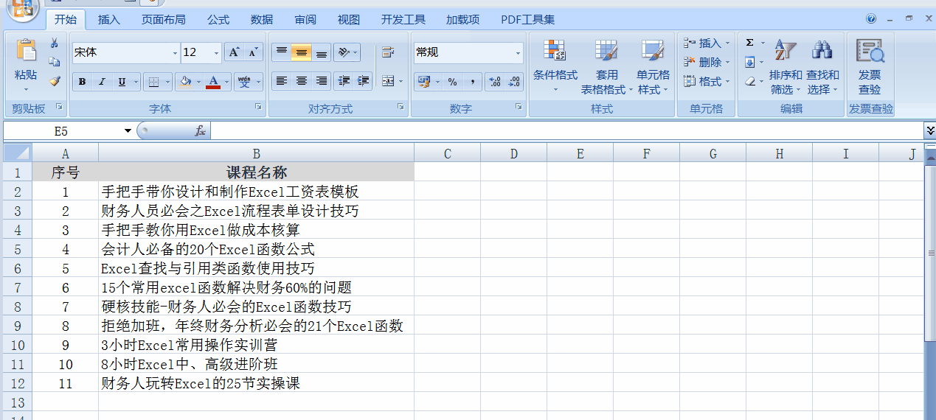Viewport: 936px width, 420px height.
Task: Click the Select All corner button
Action: click(17, 153)
